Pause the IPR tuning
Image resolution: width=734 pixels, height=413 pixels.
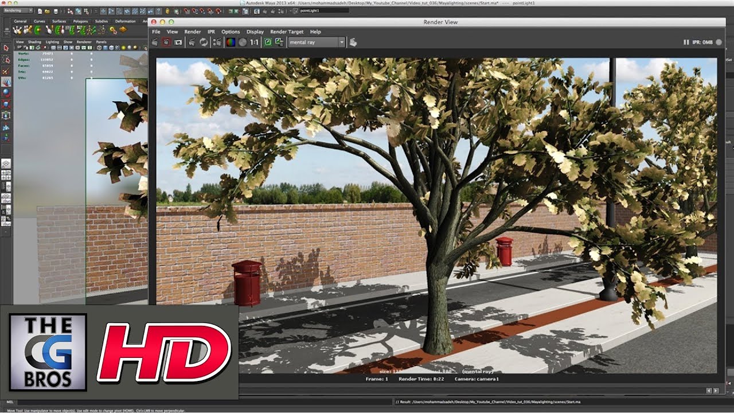point(686,42)
